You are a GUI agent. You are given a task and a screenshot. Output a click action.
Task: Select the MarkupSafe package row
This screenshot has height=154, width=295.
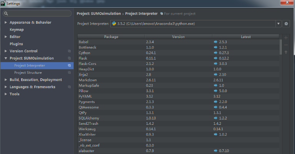[178, 85]
